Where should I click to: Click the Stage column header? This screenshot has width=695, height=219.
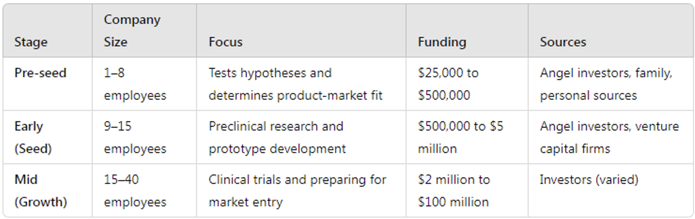31,42
